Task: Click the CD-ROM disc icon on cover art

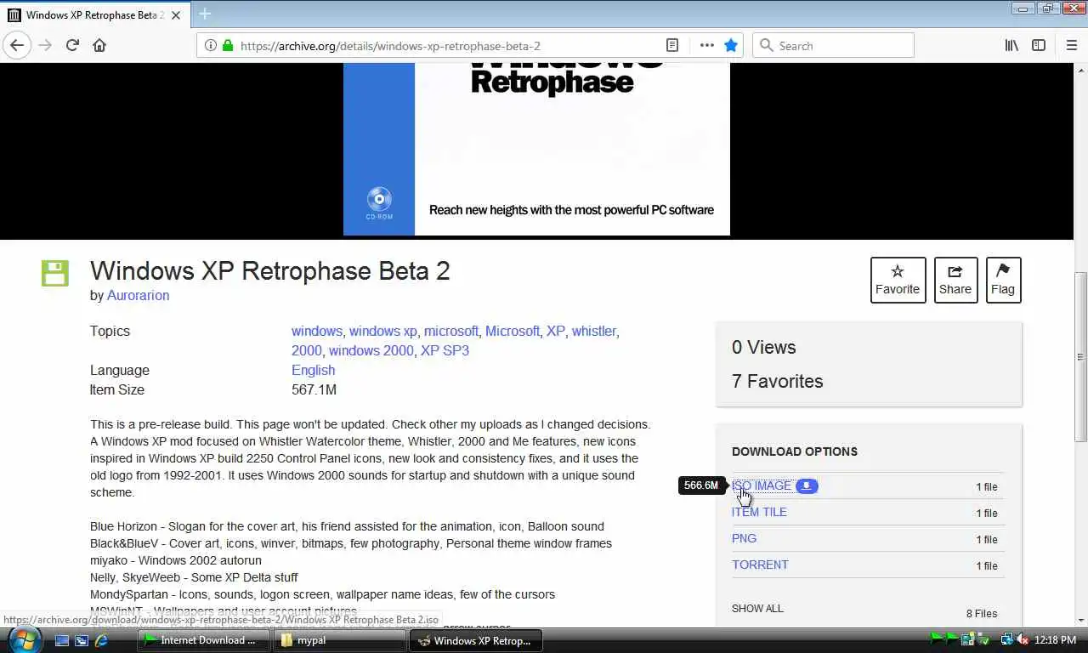Action: point(379,200)
